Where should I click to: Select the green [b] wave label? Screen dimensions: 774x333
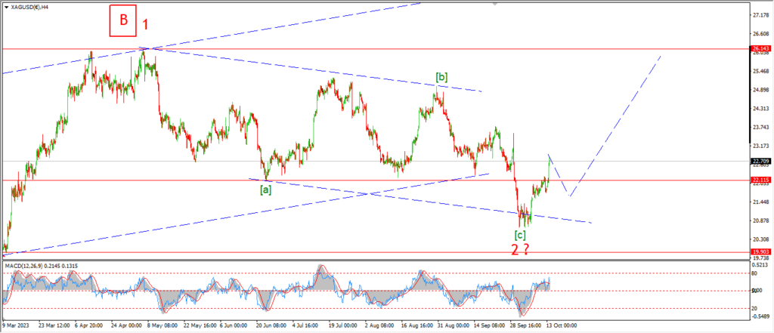(442, 77)
